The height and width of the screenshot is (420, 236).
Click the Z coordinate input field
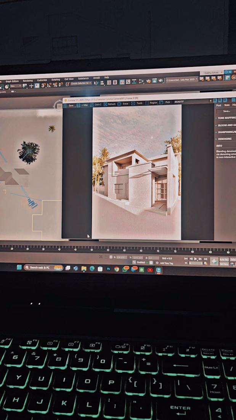click(x=154, y=258)
